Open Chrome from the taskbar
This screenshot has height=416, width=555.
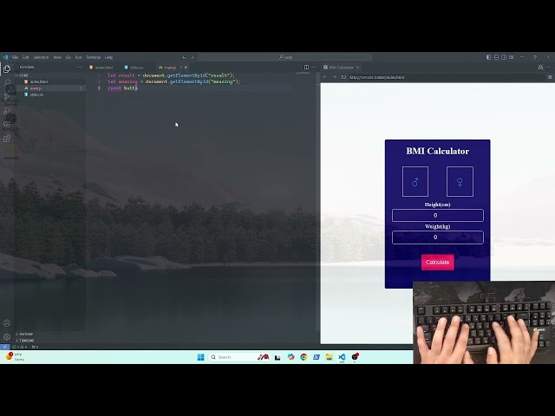(x=304, y=357)
